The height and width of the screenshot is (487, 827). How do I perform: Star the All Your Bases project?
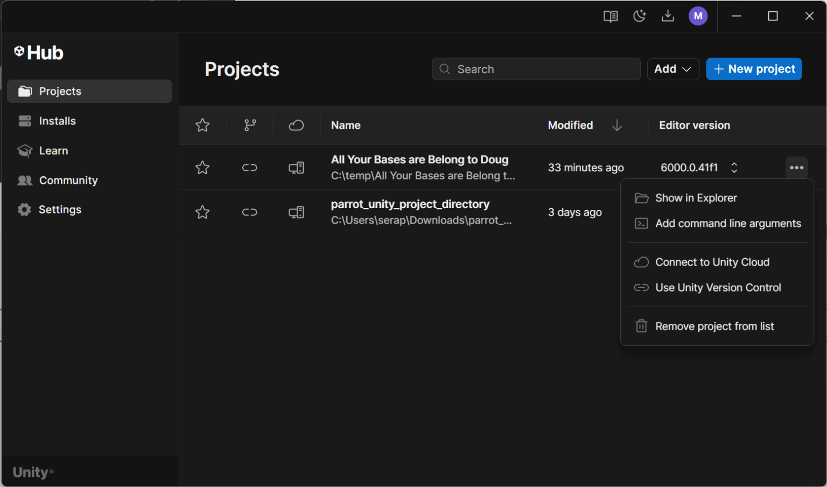[x=202, y=168]
